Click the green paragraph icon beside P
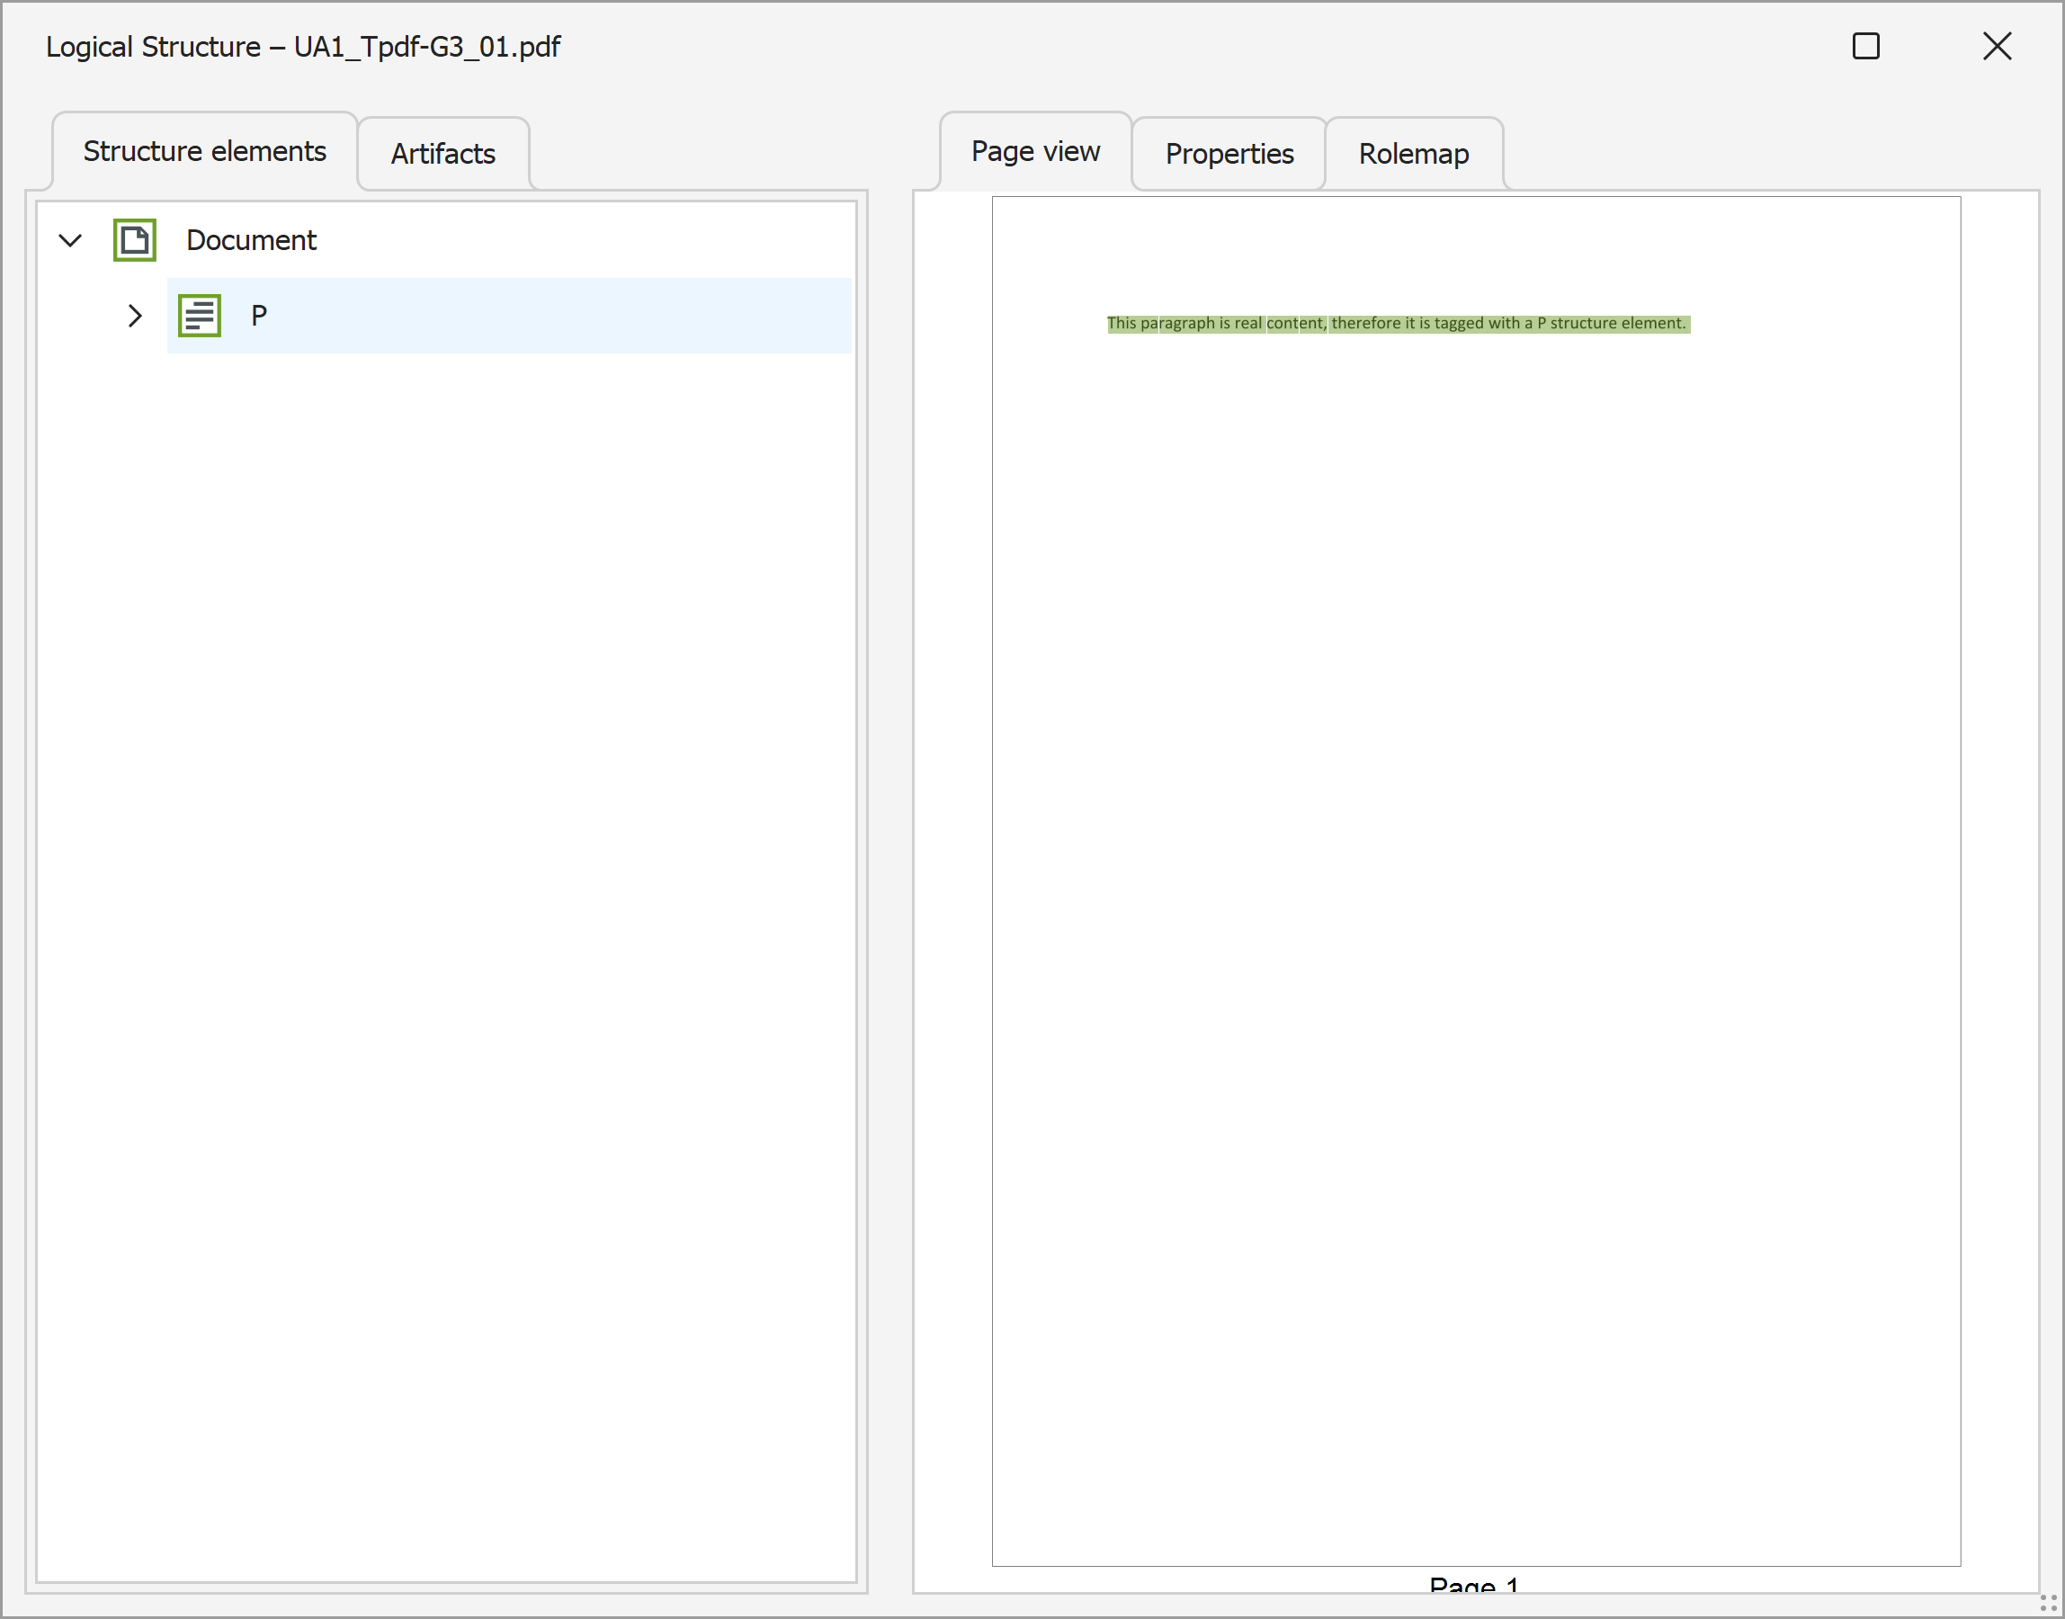 point(199,316)
